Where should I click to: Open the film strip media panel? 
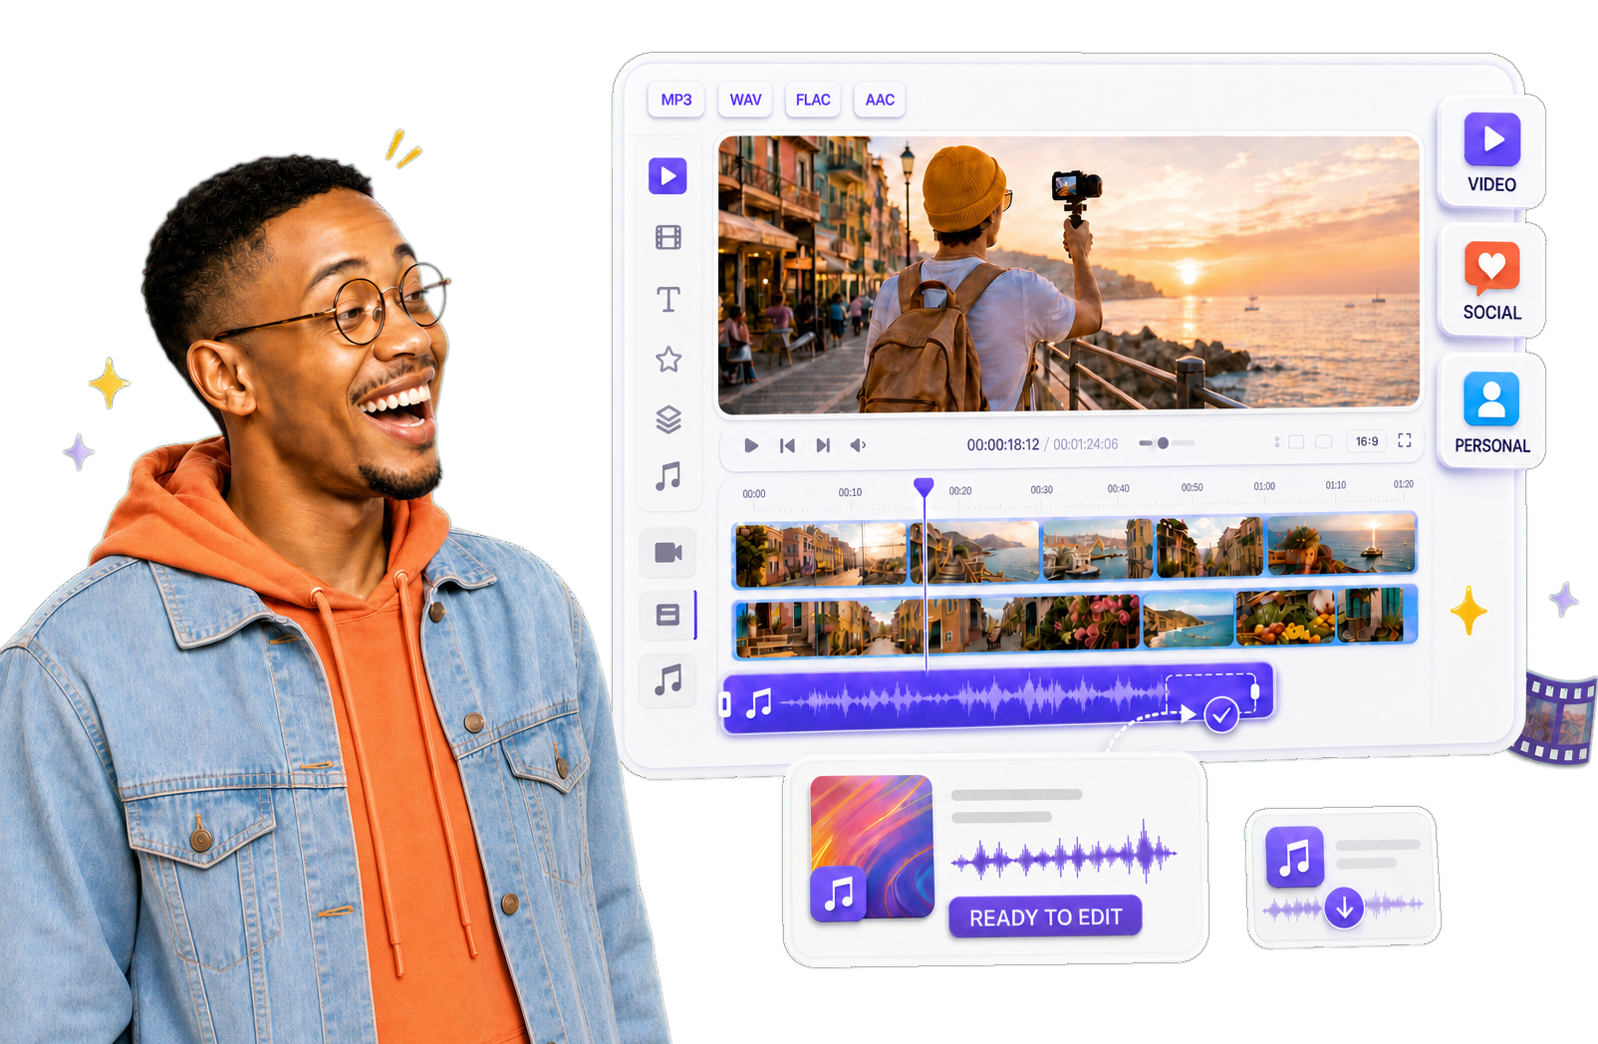[668, 237]
